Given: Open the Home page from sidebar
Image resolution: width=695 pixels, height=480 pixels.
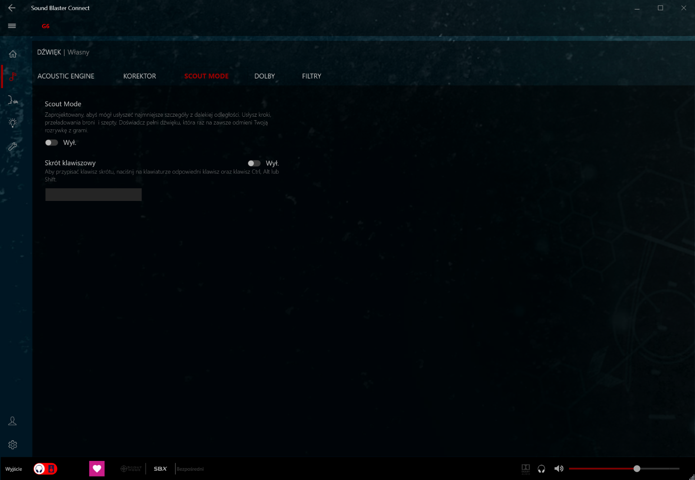Looking at the screenshot, I should click(x=13, y=54).
